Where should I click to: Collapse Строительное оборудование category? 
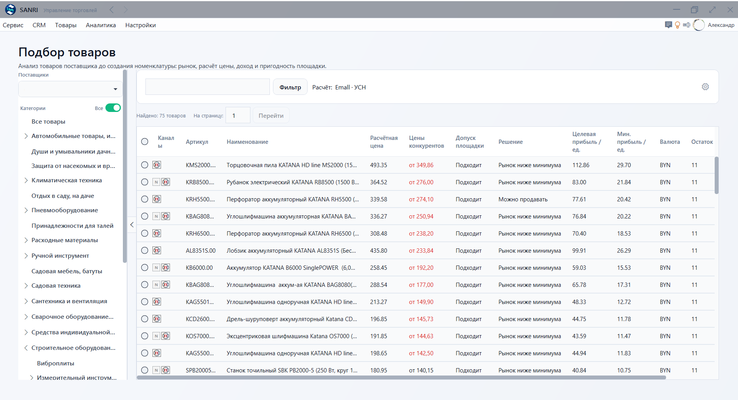(26, 348)
